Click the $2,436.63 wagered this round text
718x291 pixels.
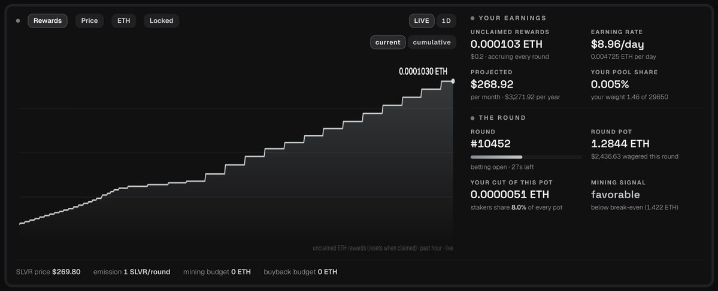(635, 156)
